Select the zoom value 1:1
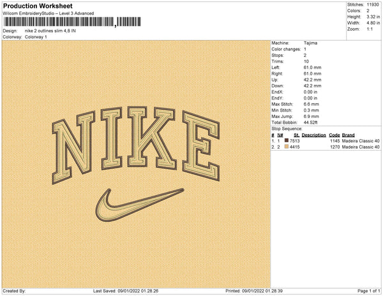Viewport: 383px width, 296px height. [x=370, y=29]
